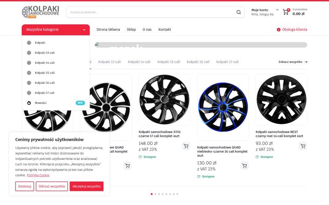Click the wheel icon beside Kołpaki 13 cali

29,53
